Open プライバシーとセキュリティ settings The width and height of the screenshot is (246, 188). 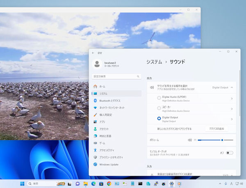pyautogui.click(x=117, y=157)
